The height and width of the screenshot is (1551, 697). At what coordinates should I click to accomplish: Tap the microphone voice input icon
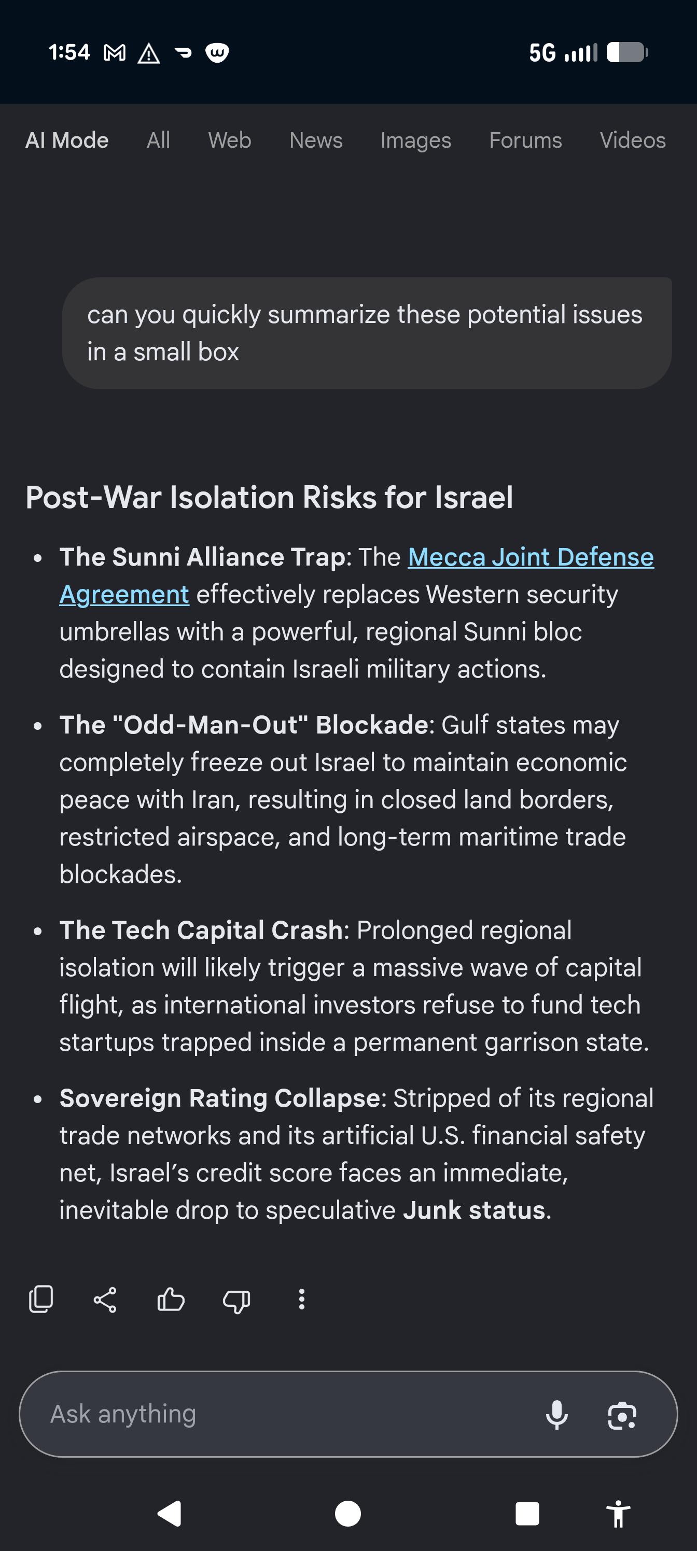coord(556,1414)
